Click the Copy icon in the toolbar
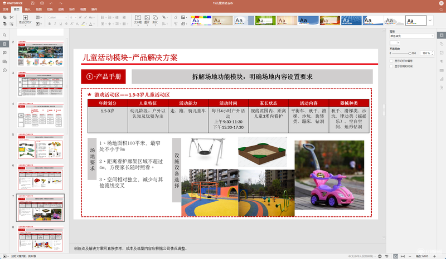446x259 pixels. coord(4,18)
